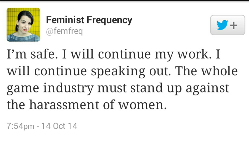Screen dimensions: 249x142
Task: Open the Feminist Frequency profile picture
Action: click(x=23, y=25)
